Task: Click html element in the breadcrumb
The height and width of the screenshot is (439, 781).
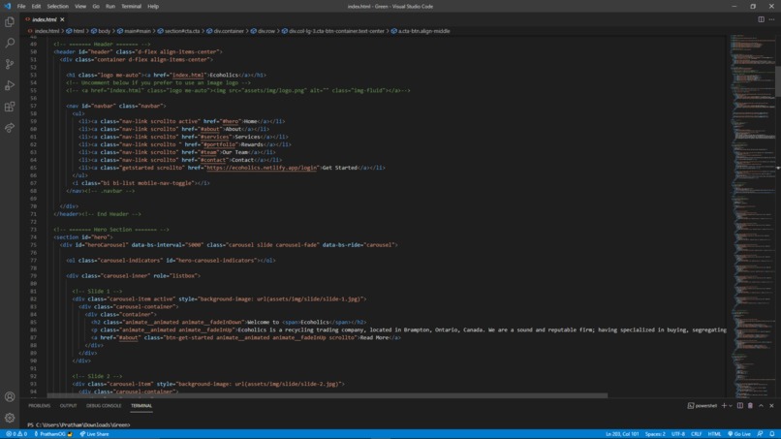Action: (x=78, y=31)
